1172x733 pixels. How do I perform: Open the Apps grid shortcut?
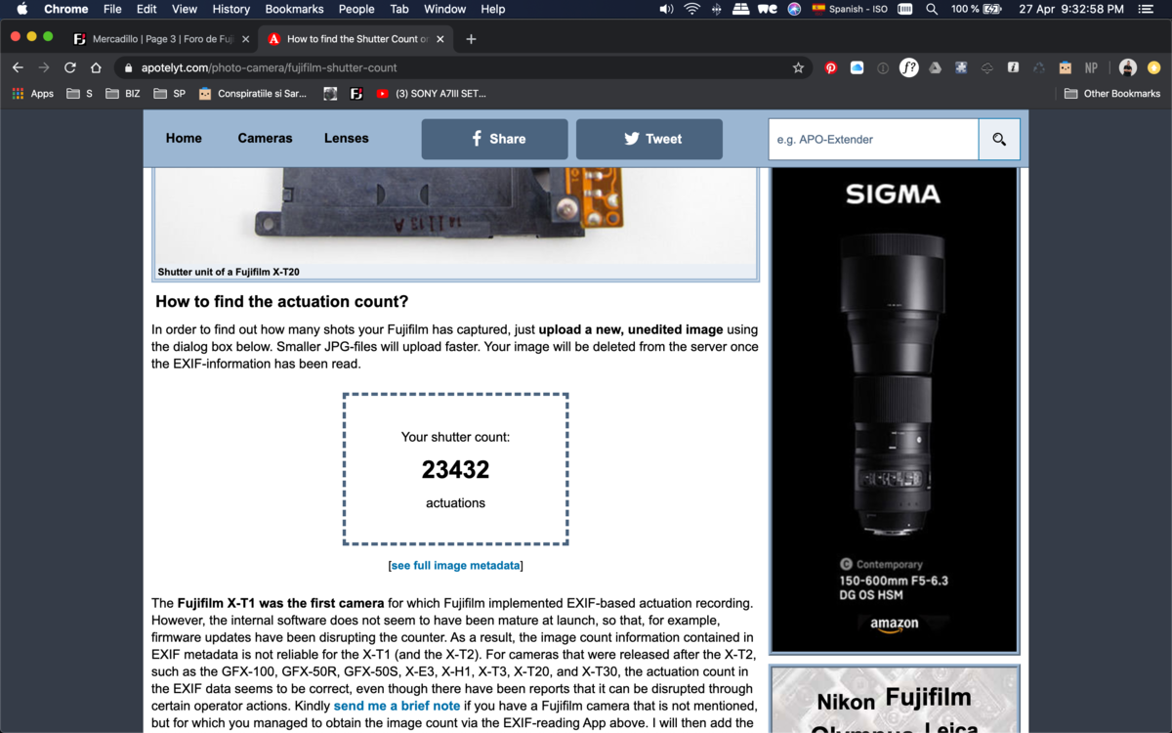(x=32, y=94)
